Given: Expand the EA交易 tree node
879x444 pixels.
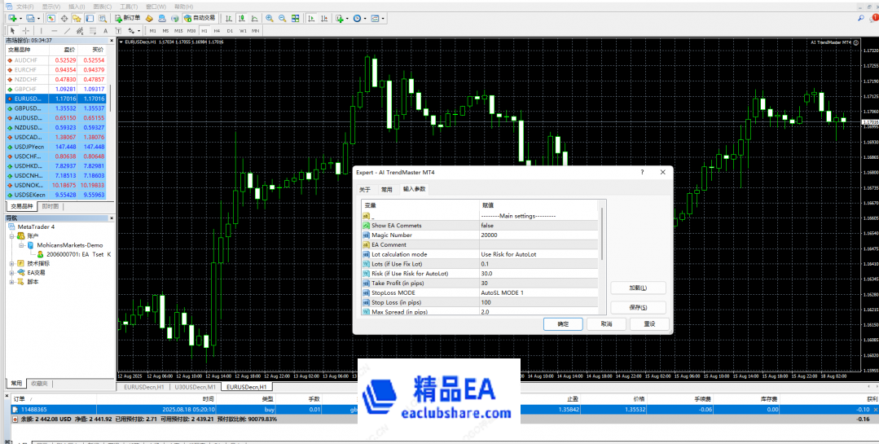Looking at the screenshot, I should coord(11,273).
